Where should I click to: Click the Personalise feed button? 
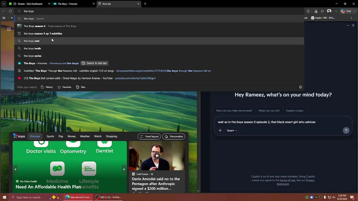click(x=174, y=136)
